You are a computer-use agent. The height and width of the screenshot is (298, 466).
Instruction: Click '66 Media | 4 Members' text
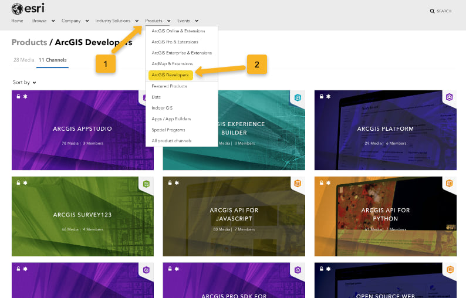pyautogui.click(x=82, y=229)
